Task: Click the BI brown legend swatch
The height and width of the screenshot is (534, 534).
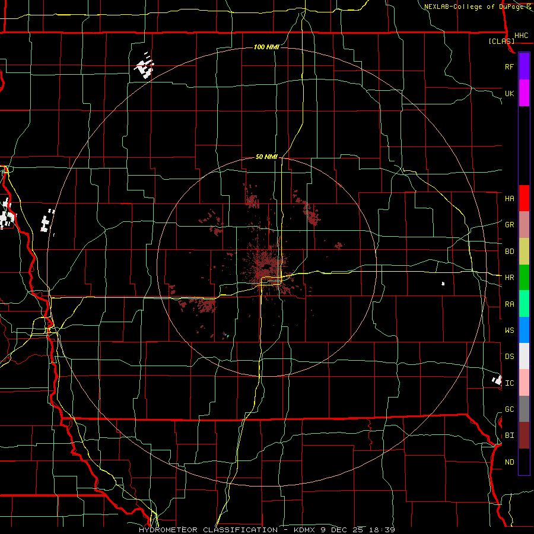Action: tap(524, 436)
